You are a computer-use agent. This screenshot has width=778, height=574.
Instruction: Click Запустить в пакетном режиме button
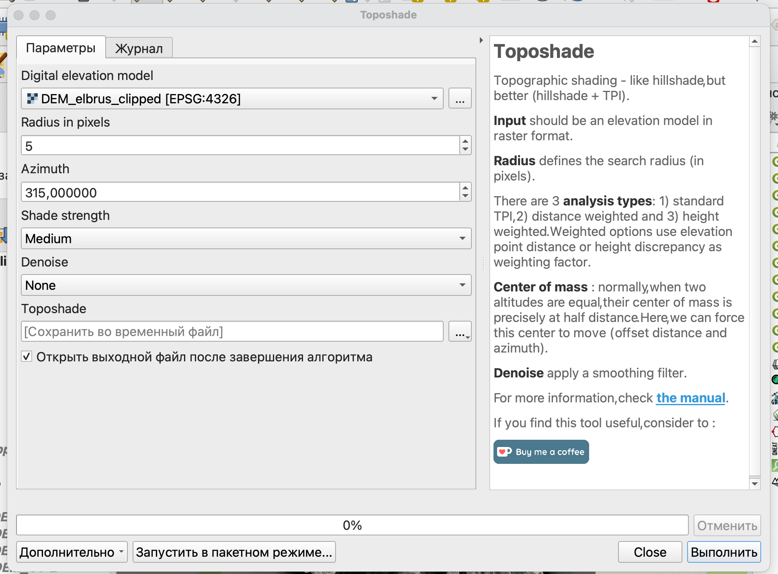[234, 552]
